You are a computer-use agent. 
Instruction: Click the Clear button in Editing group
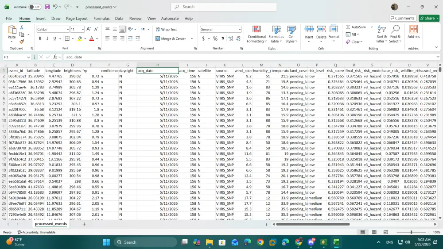(x=354, y=42)
